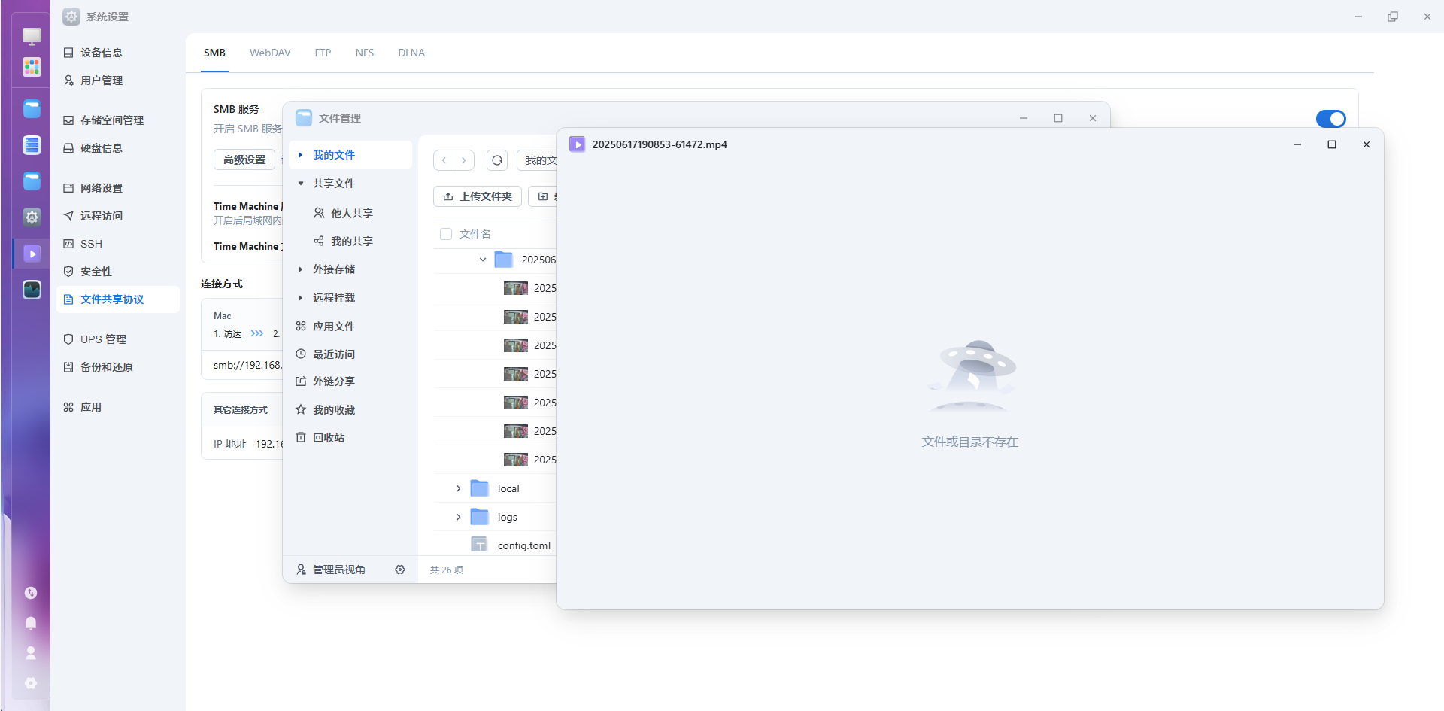Select the local folder icon
Viewport: 1444px width, 711px height.
pyautogui.click(x=480, y=488)
